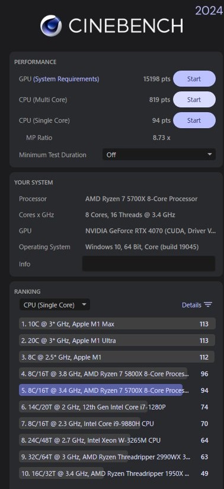Screen dimensions: 224x489
Task: Select the Apple M1 Max ranking entry
Action: 117,323
